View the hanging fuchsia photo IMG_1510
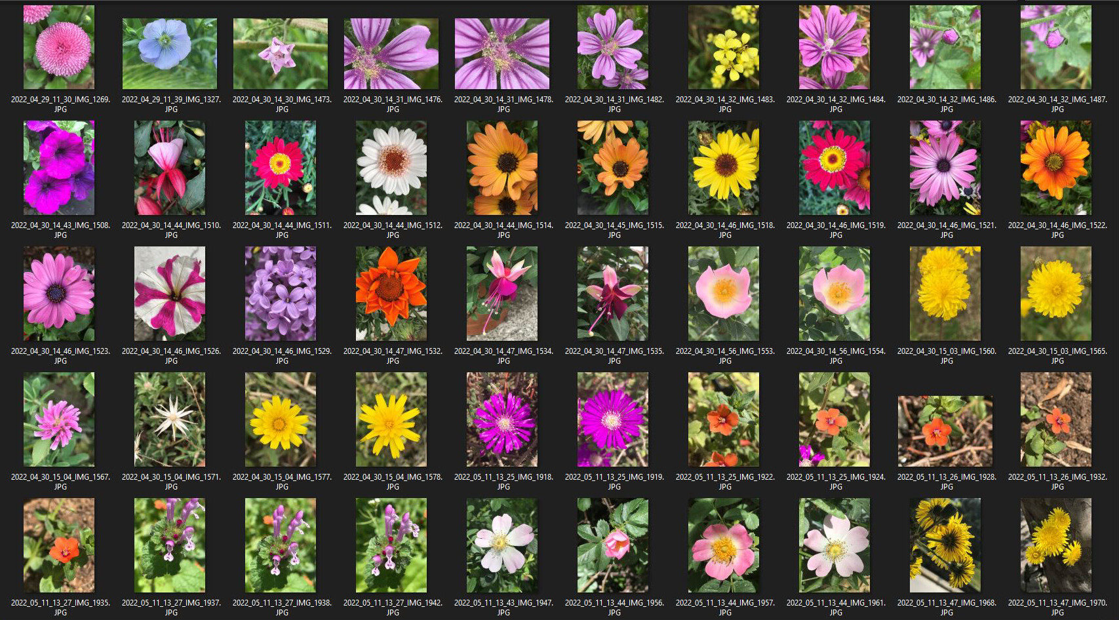The width and height of the screenshot is (1119, 620). [x=169, y=167]
